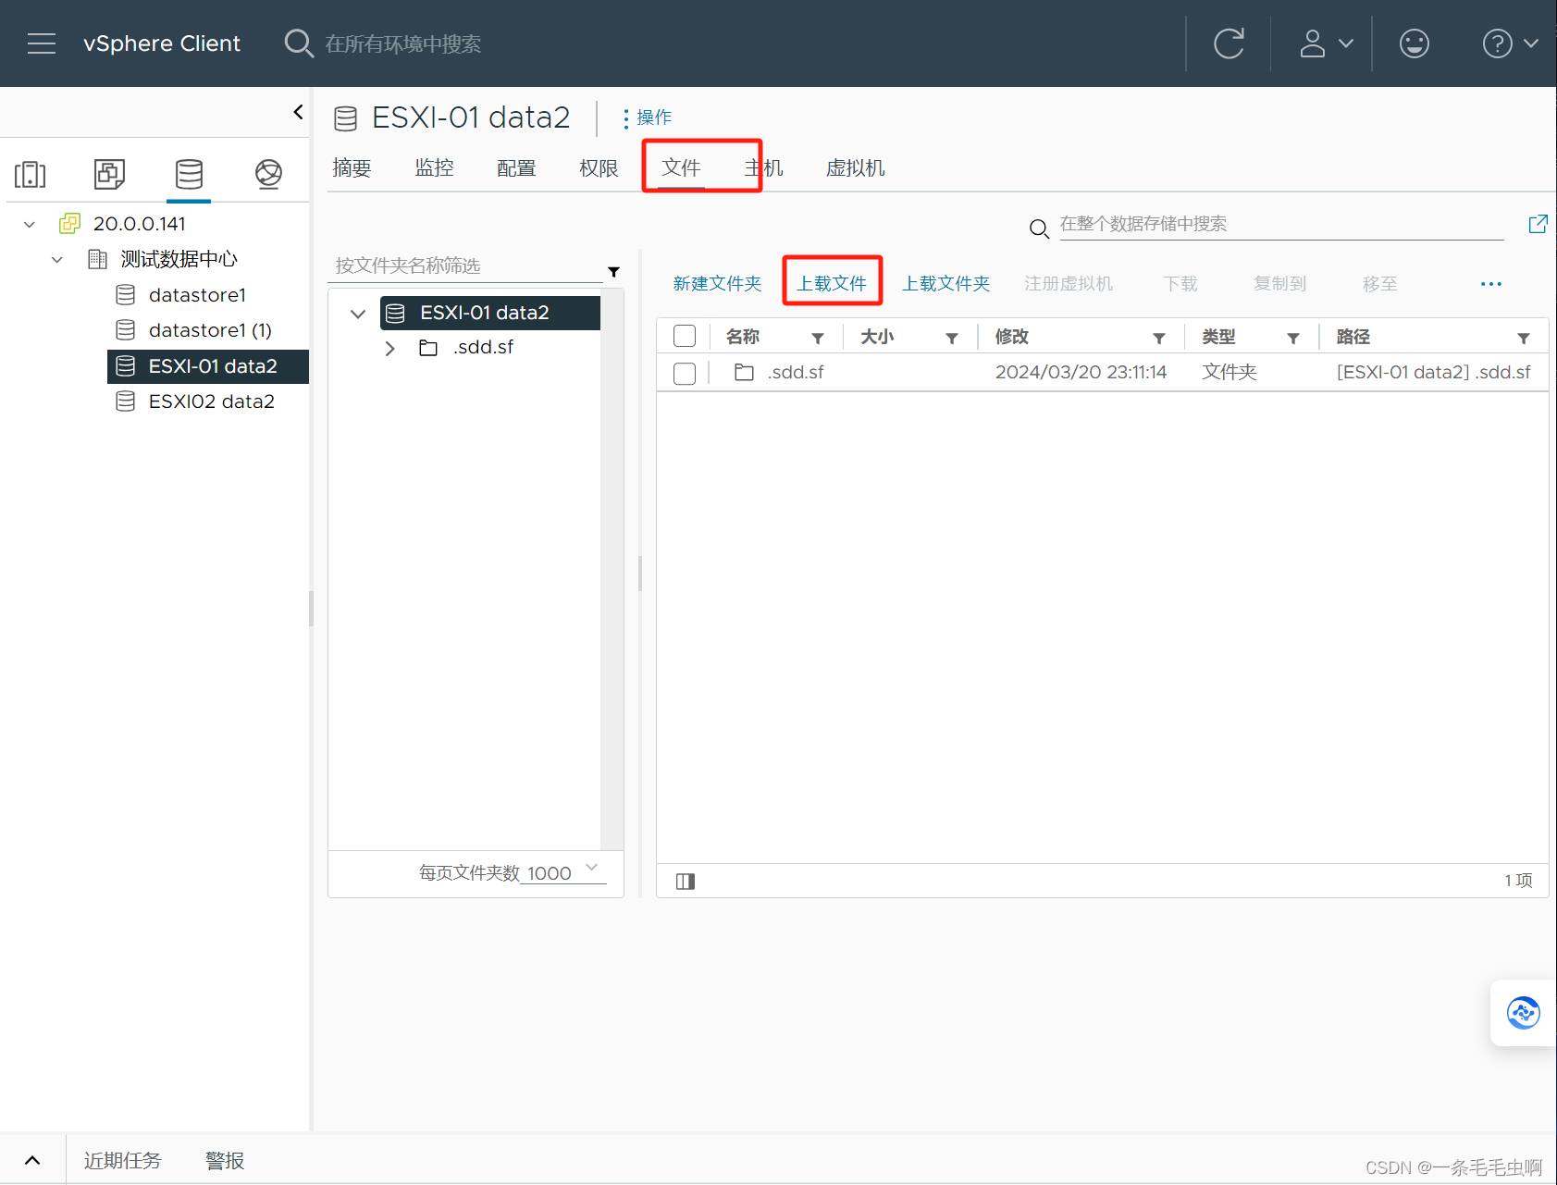Open the hamburger navigation menu
This screenshot has width=1557, height=1185.
tap(42, 43)
